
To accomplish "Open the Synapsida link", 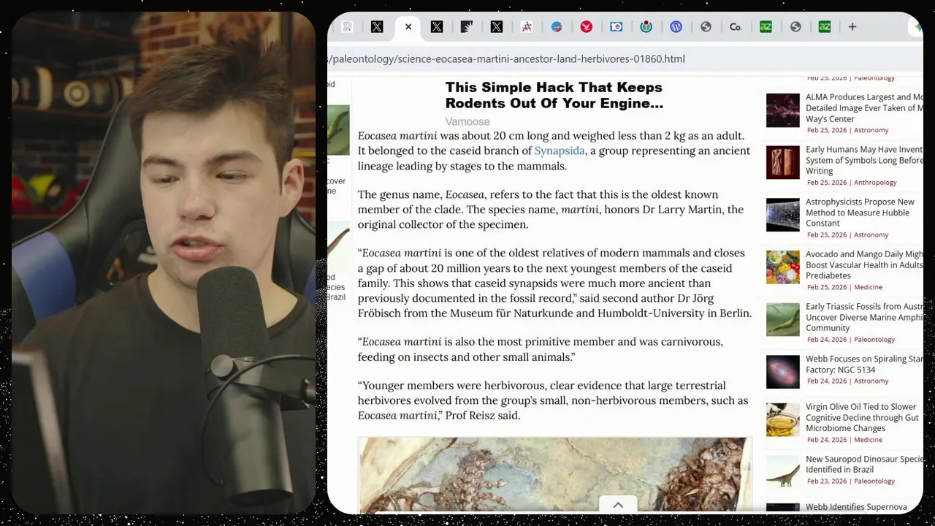I will click(560, 150).
